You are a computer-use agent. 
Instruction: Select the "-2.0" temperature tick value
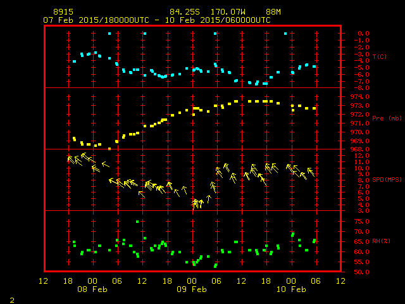pos(361,47)
